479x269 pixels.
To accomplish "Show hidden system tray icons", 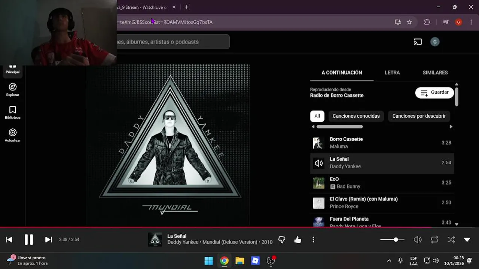I will [389, 261].
